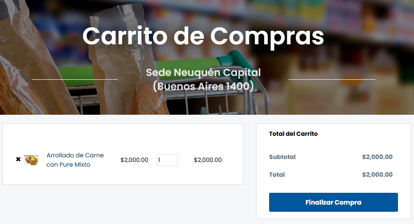Select the Total del Carrito heading
This screenshot has width=414, height=224.
coord(293,134)
